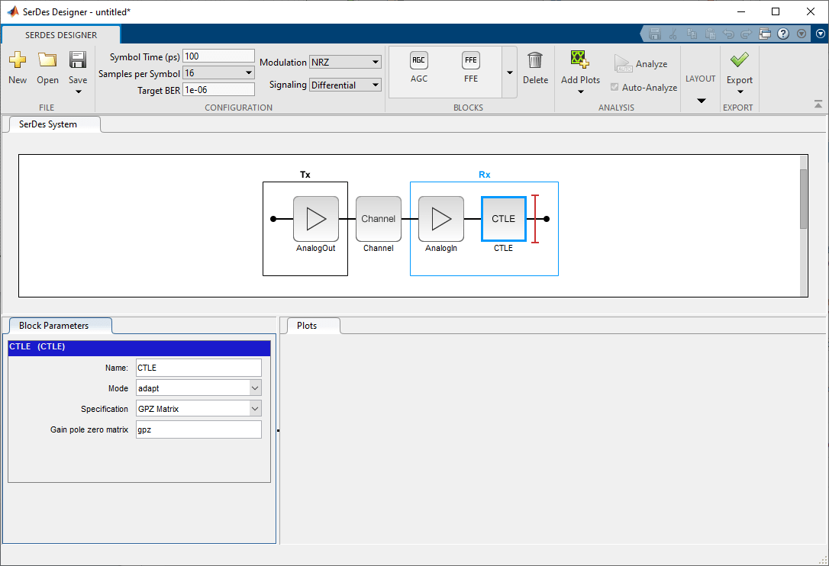Image resolution: width=829 pixels, height=566 pixels.
Task: Click the CTLE (CTLE) parameters header
Action: tap(139, 348)
